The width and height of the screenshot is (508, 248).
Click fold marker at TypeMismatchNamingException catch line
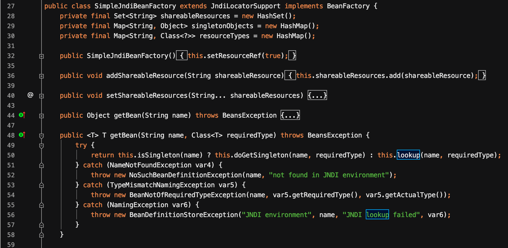pyautogui.click(x=42, y=185)
